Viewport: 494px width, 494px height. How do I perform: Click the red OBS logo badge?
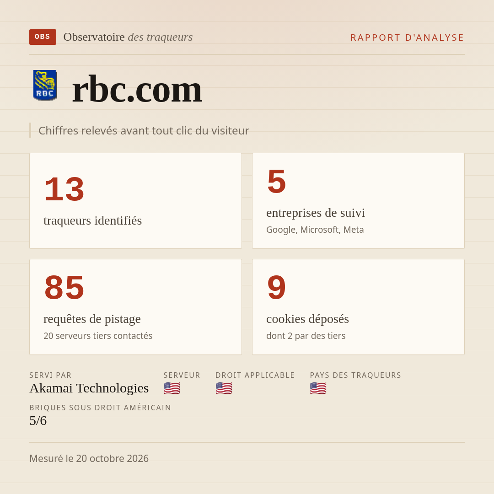tap(43, 37)
